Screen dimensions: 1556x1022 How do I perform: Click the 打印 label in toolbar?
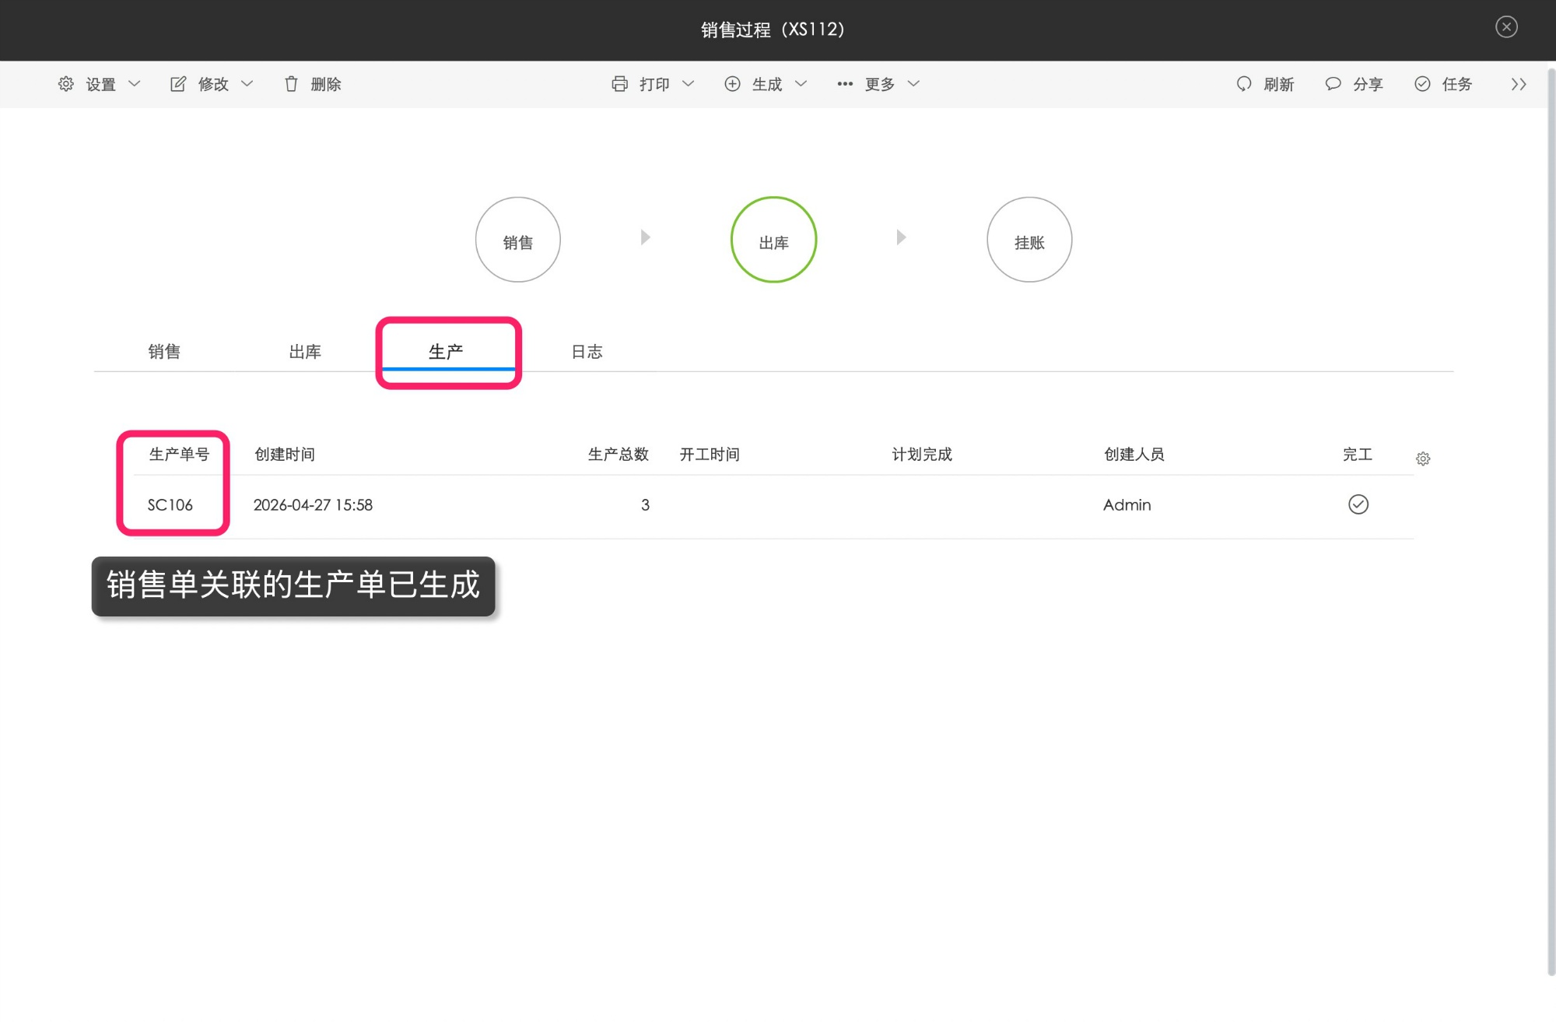(x=654, y=84)
